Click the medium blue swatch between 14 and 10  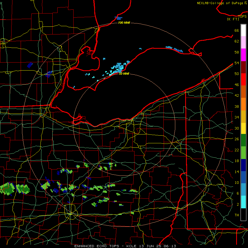pyautogui.click(x=243, y=177)
